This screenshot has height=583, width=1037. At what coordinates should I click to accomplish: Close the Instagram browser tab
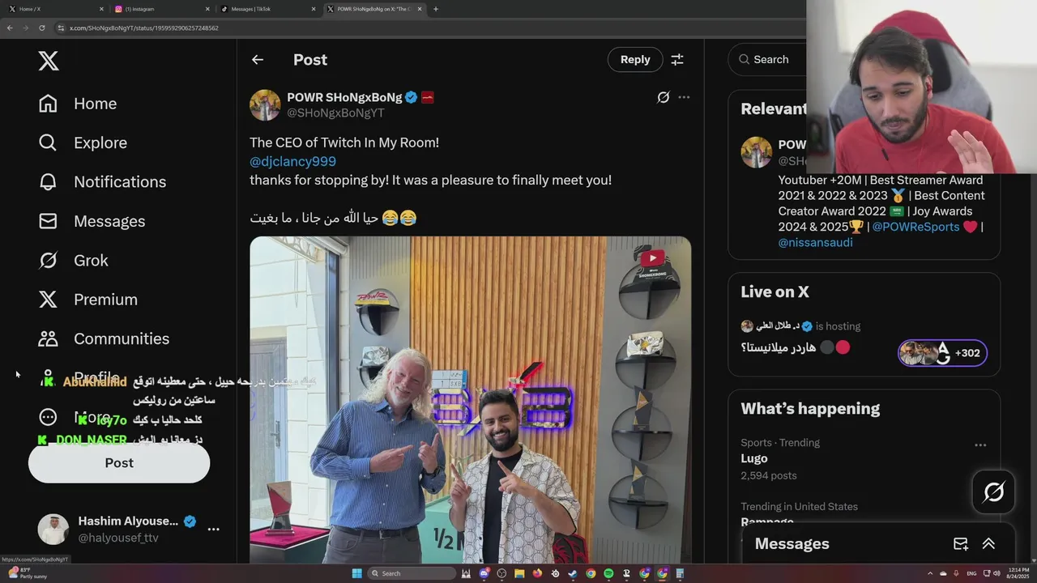click(x=207, y=9)
